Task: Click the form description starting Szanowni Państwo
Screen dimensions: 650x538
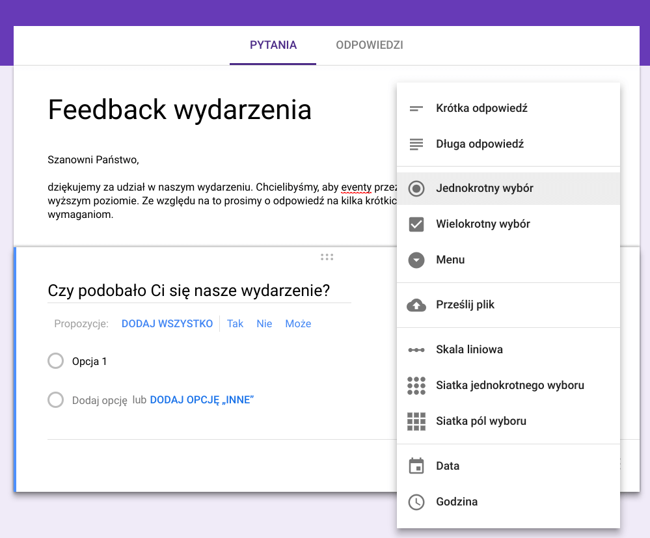Action: [x=222, y=187]
